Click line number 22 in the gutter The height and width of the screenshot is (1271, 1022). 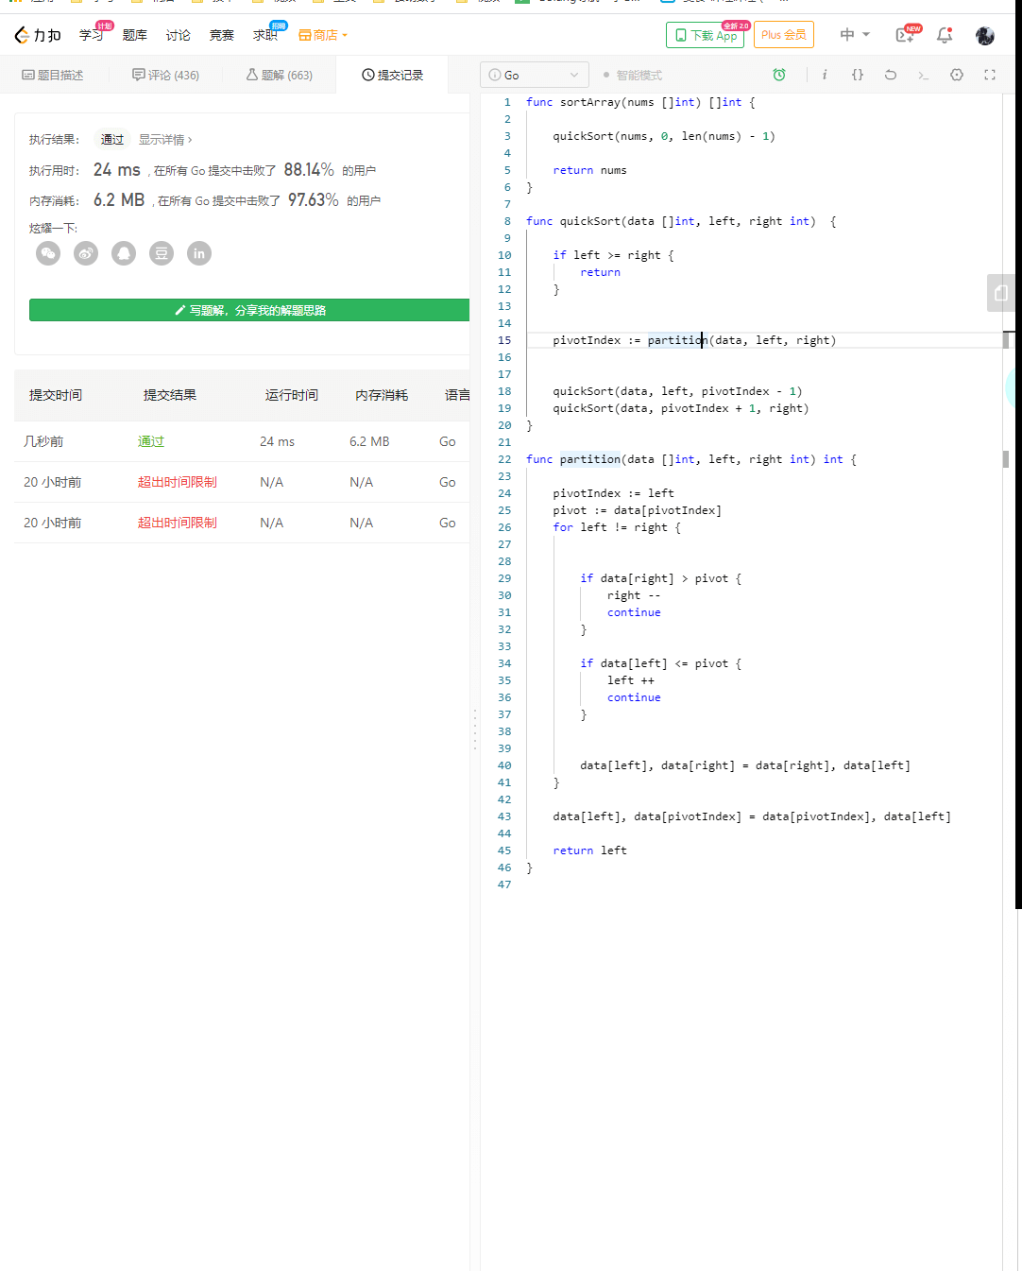click(504, 459)
